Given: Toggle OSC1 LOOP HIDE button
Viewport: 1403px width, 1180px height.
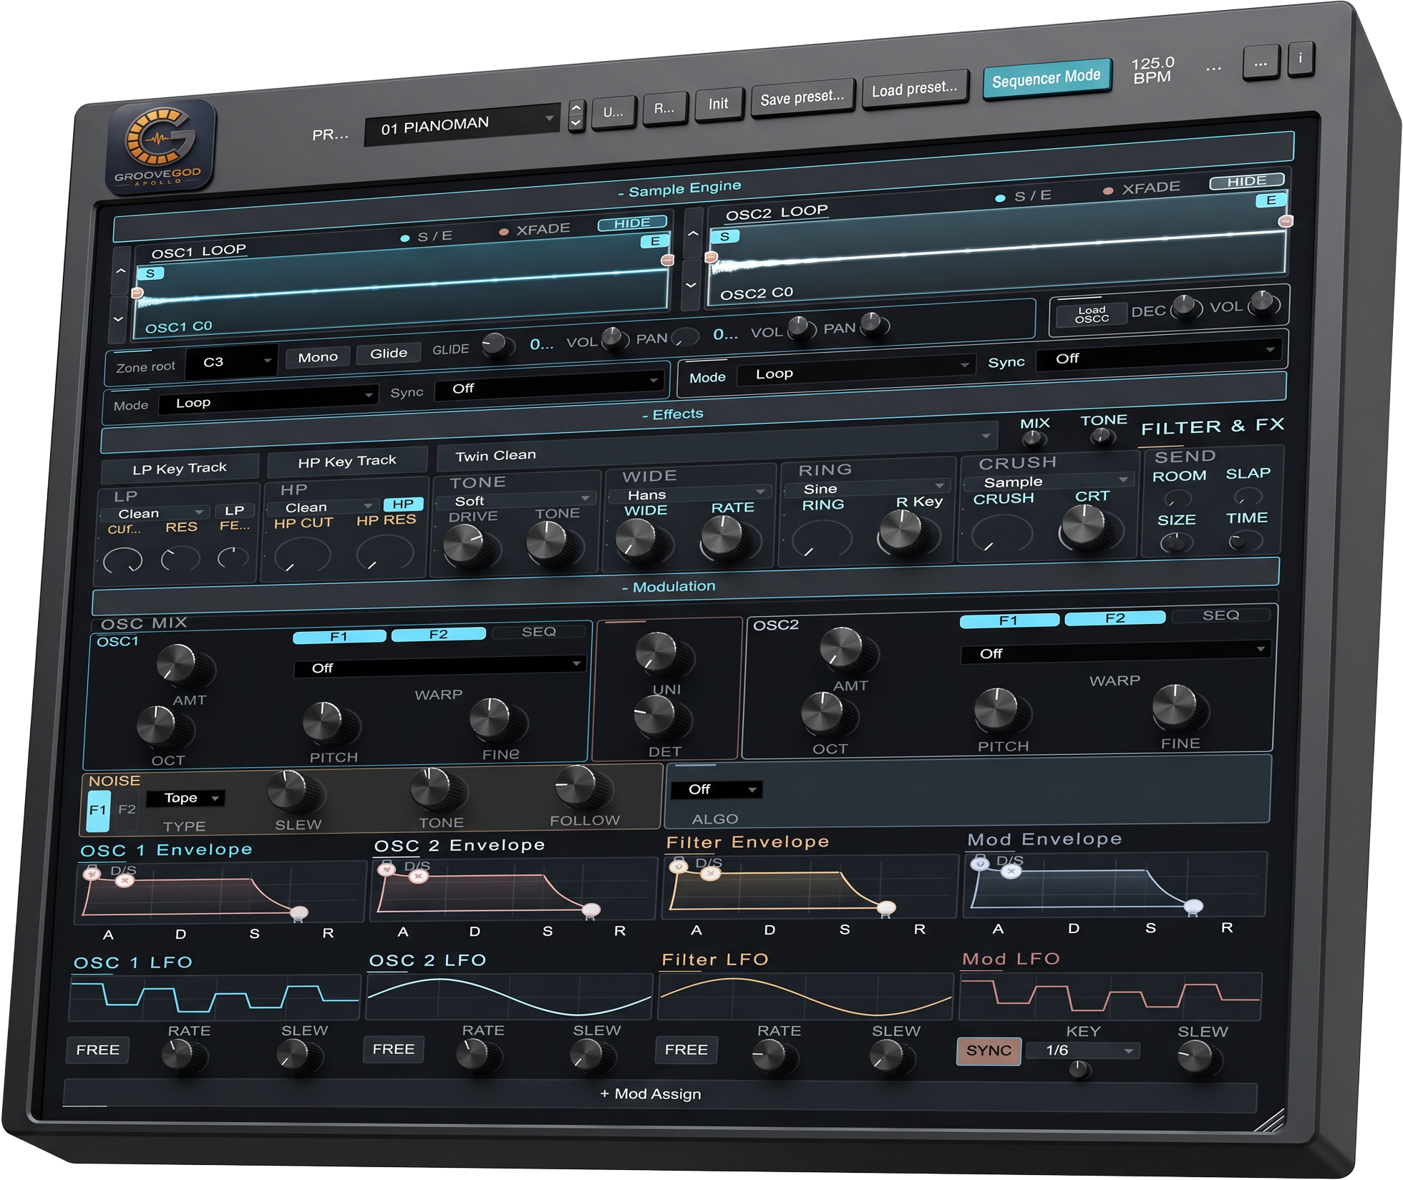Looking at the screenshot, I should [x=632, y=223].
